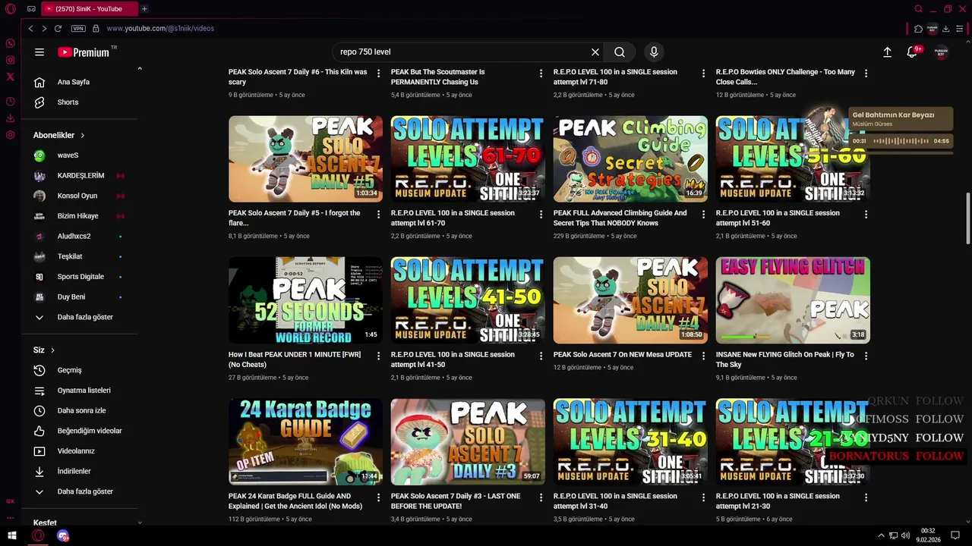Seek the Gel Bahtımın Kar Beyazı waveform
Viewport: 972px width, 546px height.
click(901, 141)
